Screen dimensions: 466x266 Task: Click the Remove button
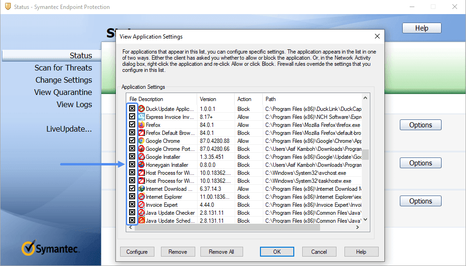coord(178,252)
